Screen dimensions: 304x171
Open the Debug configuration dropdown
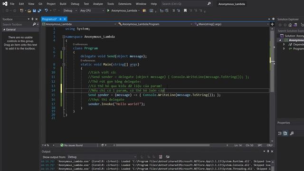tap(70, 10)
